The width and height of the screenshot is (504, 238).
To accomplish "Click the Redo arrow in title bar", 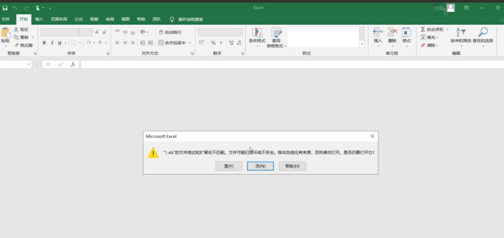I will 26,8.
